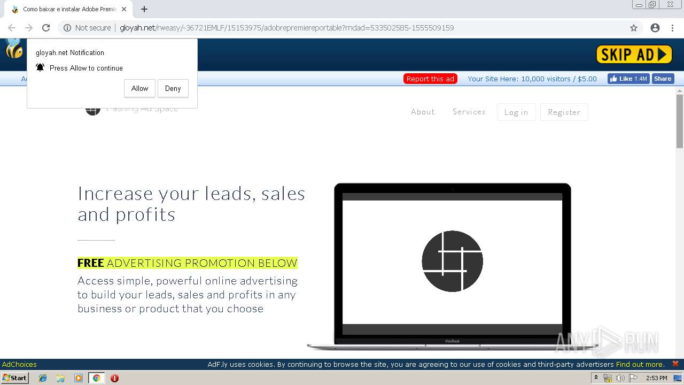Click FREE ADVERTISING PROMOTION BELOW text
Viewport: 684px width, 385px height.
[188, 263]
